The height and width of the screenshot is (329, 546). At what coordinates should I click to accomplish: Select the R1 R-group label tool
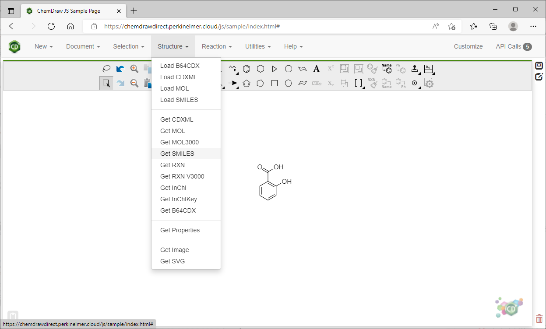(x=429, y=69)
